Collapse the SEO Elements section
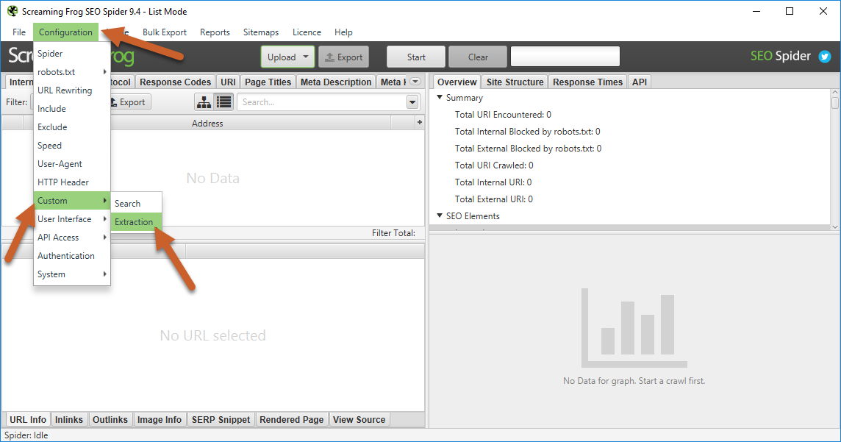841x442 pixels. click(x=440, y=216)
